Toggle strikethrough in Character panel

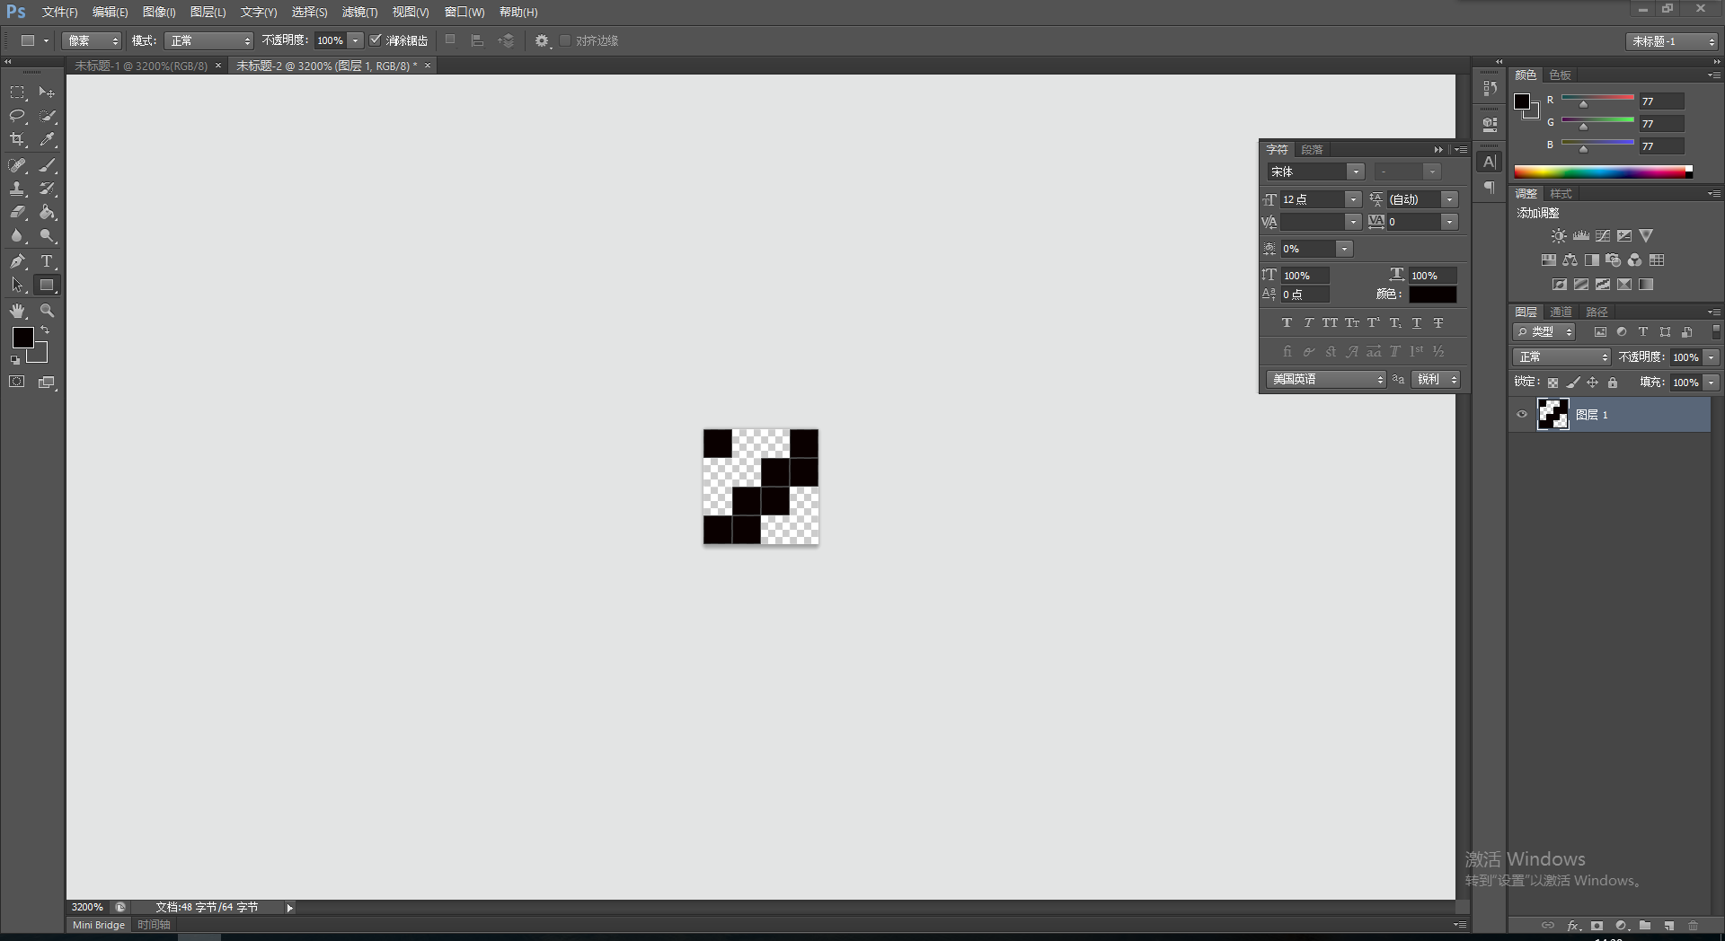[x=1438, y=323]
